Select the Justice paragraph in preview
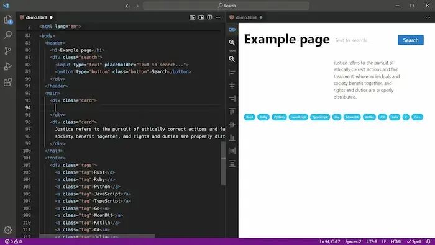435x245 pixels. (x=367, y=80)
